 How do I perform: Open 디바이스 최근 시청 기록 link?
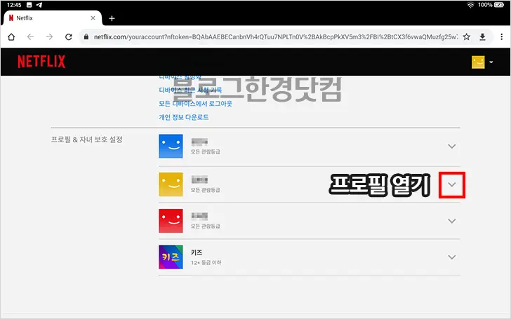coord(190,90)
